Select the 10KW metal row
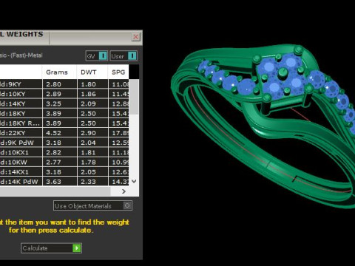355x266 pixels. click(x=64, y=162)
